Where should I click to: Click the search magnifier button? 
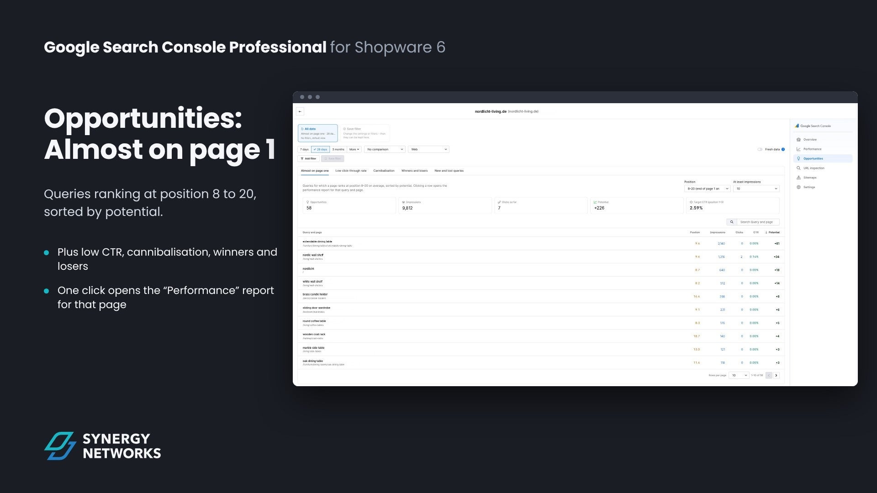(x=732, y=222)
